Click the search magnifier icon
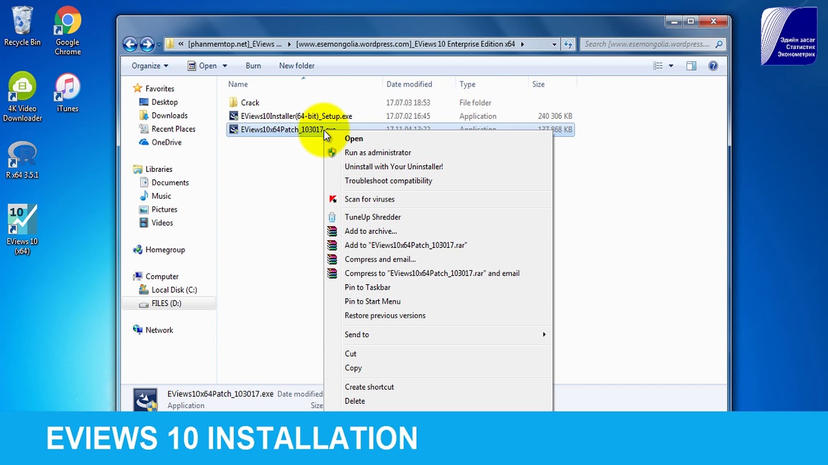 (x=719, y=44)
